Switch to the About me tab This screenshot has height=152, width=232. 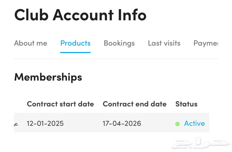click(x=30, y=43)
